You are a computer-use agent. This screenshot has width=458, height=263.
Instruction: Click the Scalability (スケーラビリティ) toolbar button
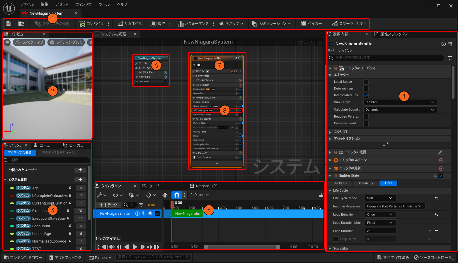[x=349, y=24]
